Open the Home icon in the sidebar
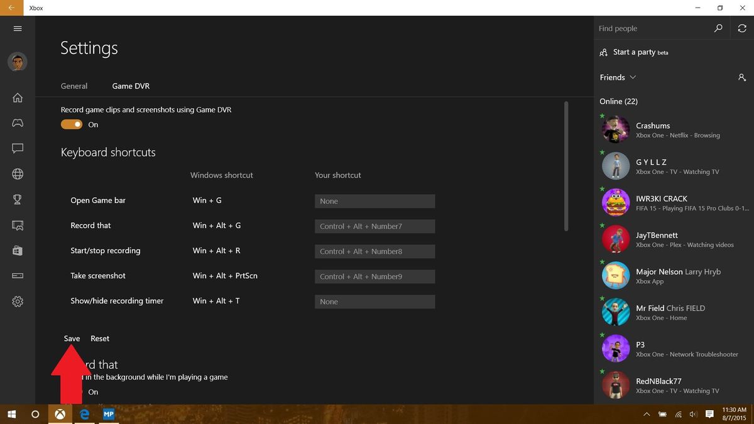754x424 pixels. pyautogui.click(x=17, y=97)
